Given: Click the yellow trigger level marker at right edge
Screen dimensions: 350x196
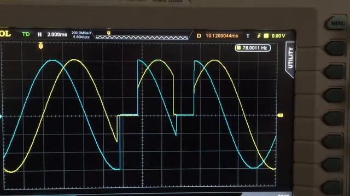Looking at the screenshot, I should [x=280, y=115].
